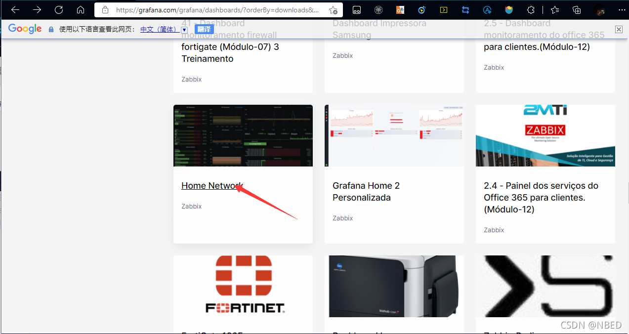629x334 pixels.
Task: Click the browser forward arrow
Action: coord(37,10)
